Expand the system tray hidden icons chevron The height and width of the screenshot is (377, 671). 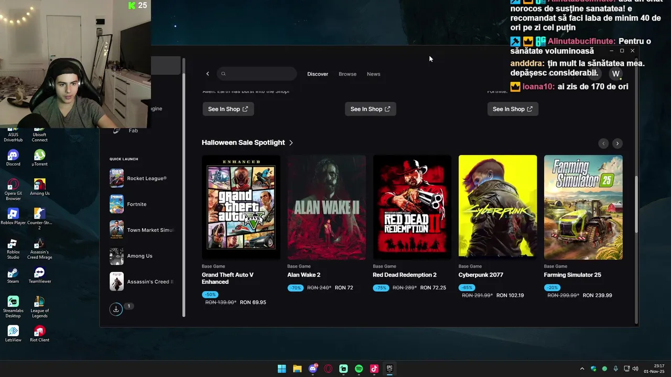[x=582, y=369]
